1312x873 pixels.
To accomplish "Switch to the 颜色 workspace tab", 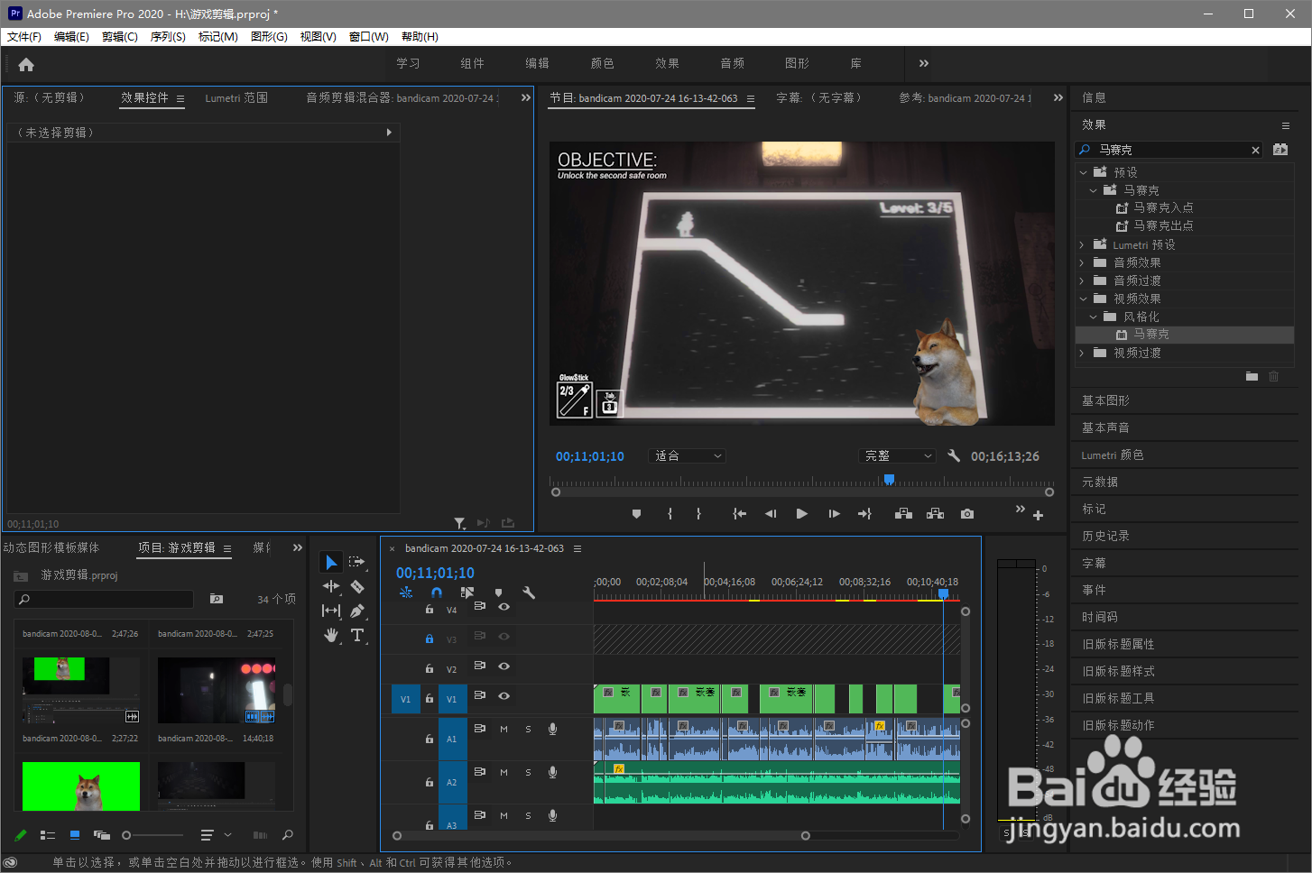I will (602, 63).
